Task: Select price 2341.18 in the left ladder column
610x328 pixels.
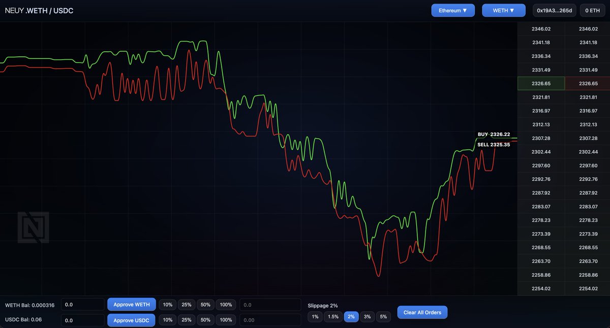Action: [x=541, y=43]
